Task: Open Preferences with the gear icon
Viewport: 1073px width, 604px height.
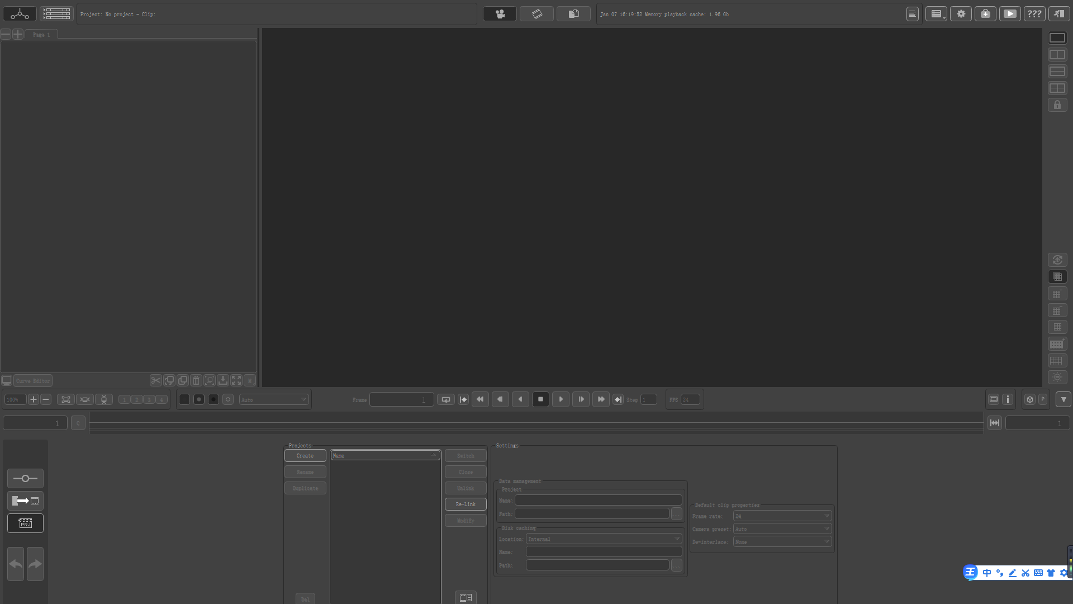Action: point(961,14)
